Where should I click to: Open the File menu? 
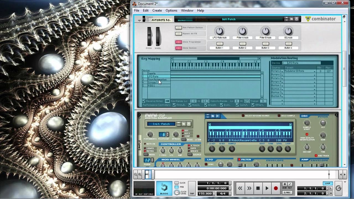tap(137, 11)
